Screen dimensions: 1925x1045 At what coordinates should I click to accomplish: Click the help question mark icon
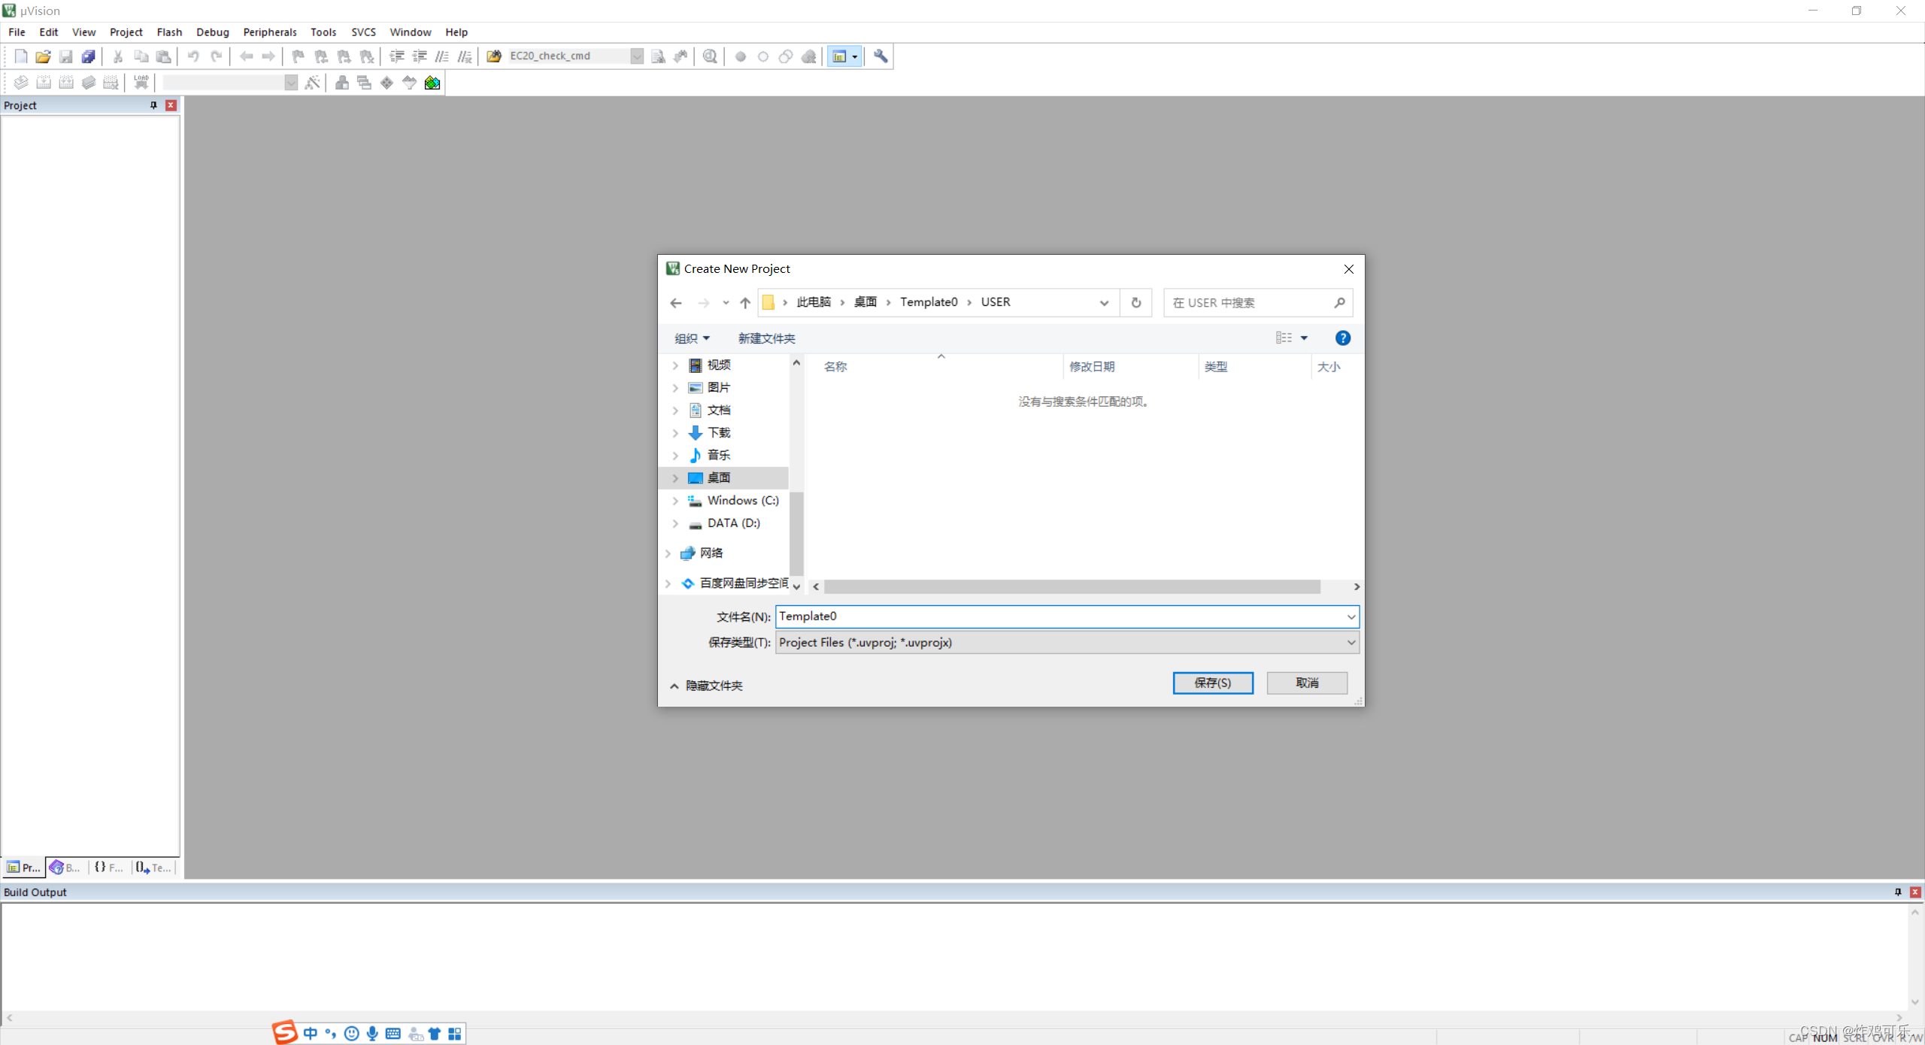click(1342, 338)
